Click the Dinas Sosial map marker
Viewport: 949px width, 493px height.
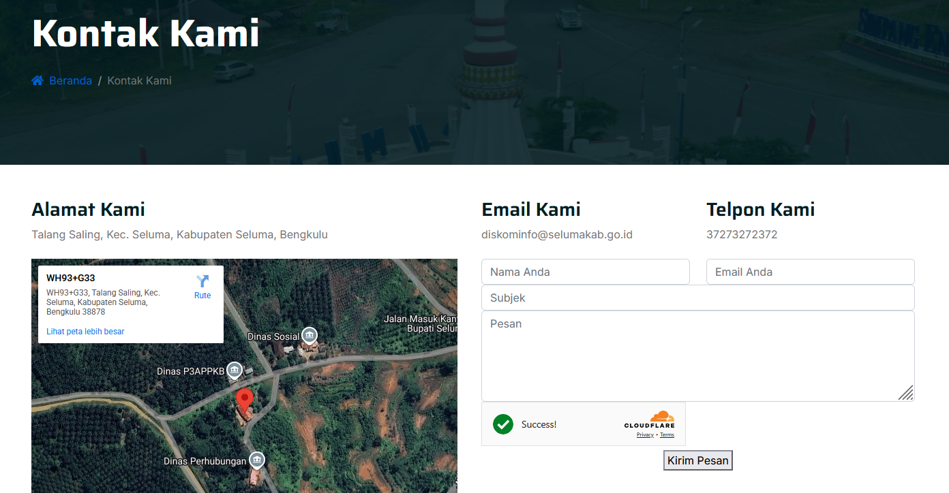pos(310,335)
